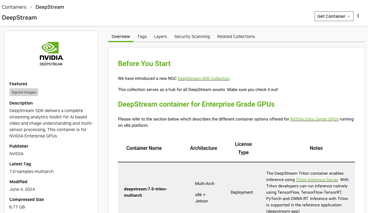This screenshot has width=368, height=213.
Task: Click the compressed size 6.77 GB
Action: (17, 207)
